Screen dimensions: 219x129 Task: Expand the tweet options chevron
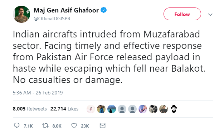[x=210, y=15]
